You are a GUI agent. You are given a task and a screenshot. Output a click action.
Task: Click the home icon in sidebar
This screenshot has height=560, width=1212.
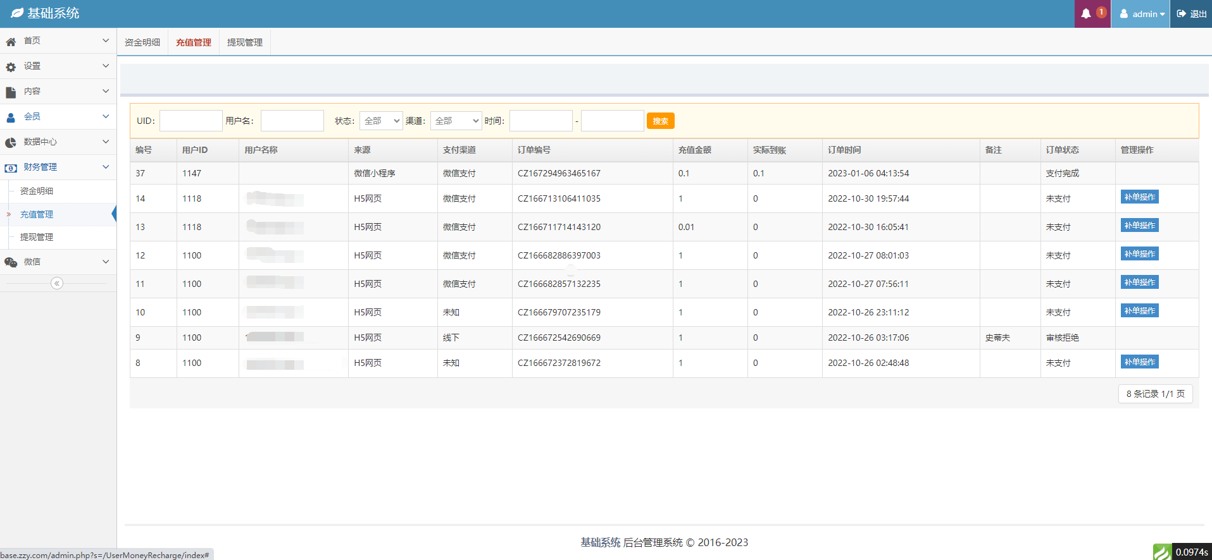coord(11,42)
